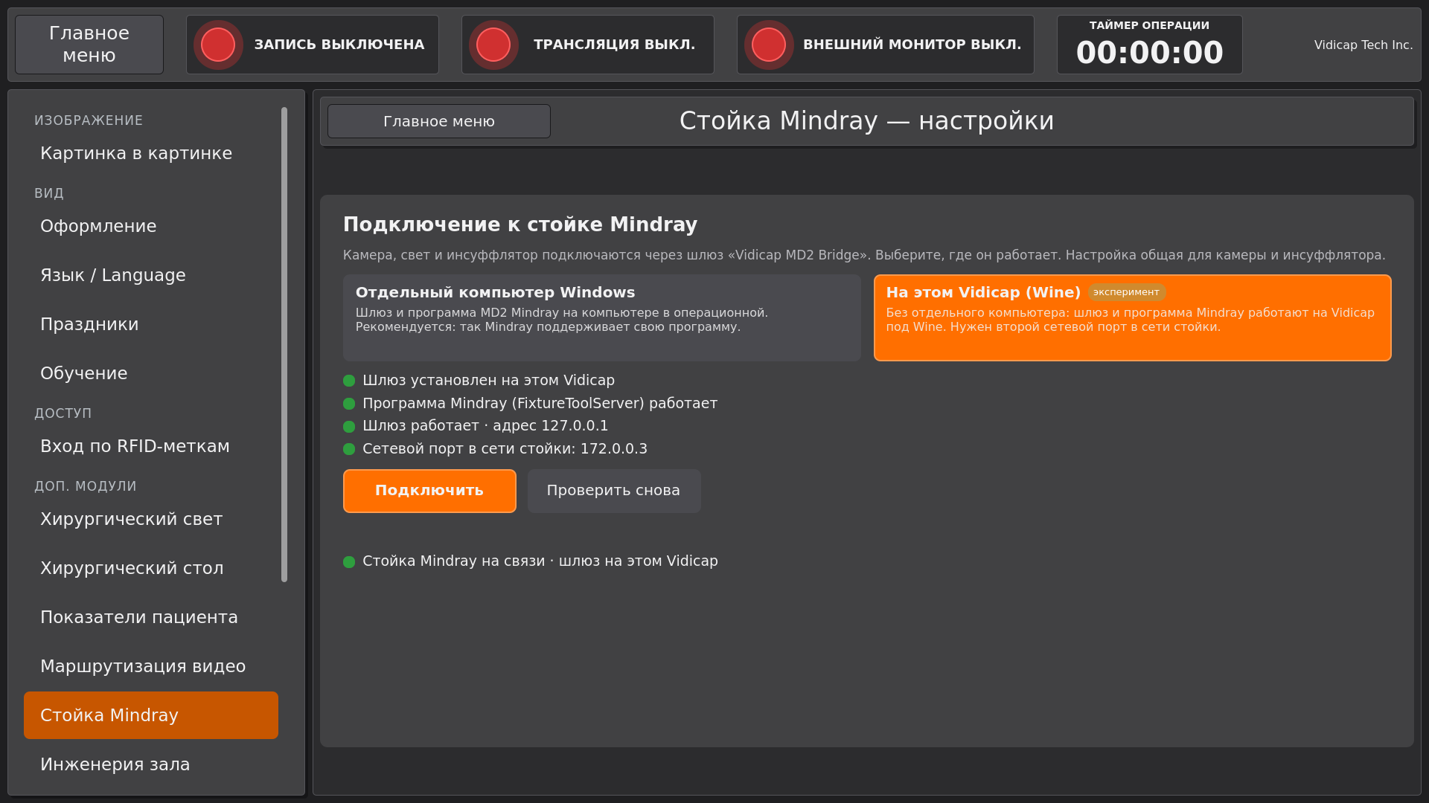Click "Стойка Mindray на связи" status line
1429x803 pixels.
(540, 561)
